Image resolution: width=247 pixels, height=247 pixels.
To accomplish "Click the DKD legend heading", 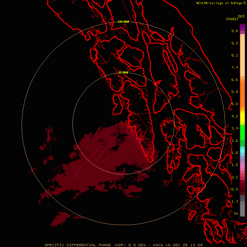I will click(x=241, y=16).
